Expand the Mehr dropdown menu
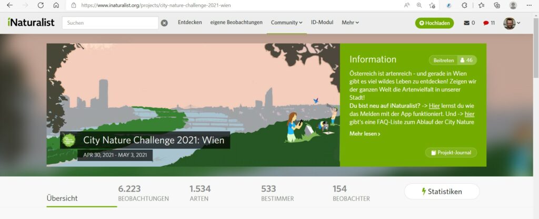 [350, 23]
